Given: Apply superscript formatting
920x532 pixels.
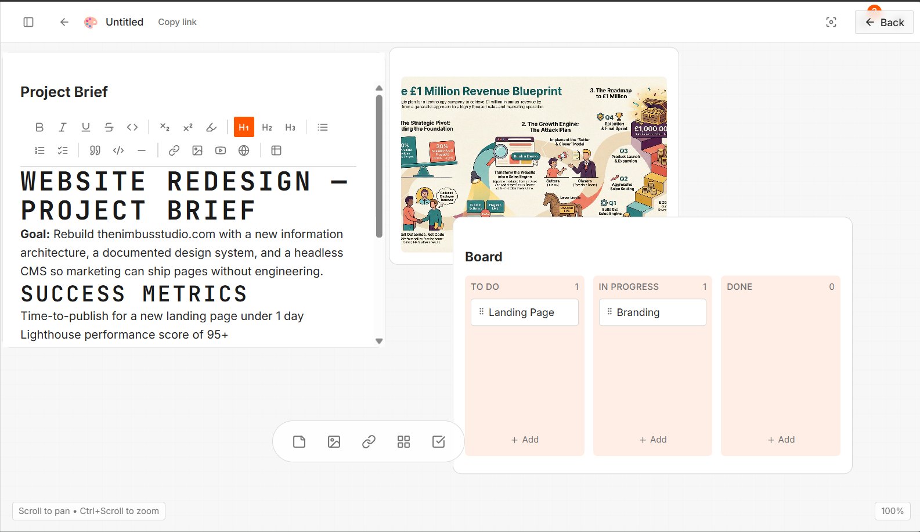Looking at the screenshot, I should click(x=188, y=127).
